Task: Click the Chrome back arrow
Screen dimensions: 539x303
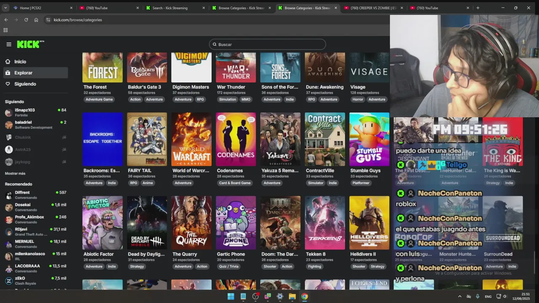Action: (x=6, y=20)
